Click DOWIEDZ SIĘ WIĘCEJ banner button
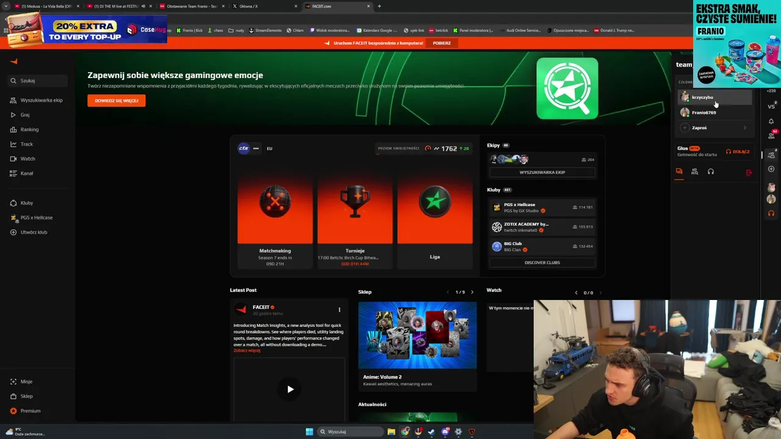 117,101
